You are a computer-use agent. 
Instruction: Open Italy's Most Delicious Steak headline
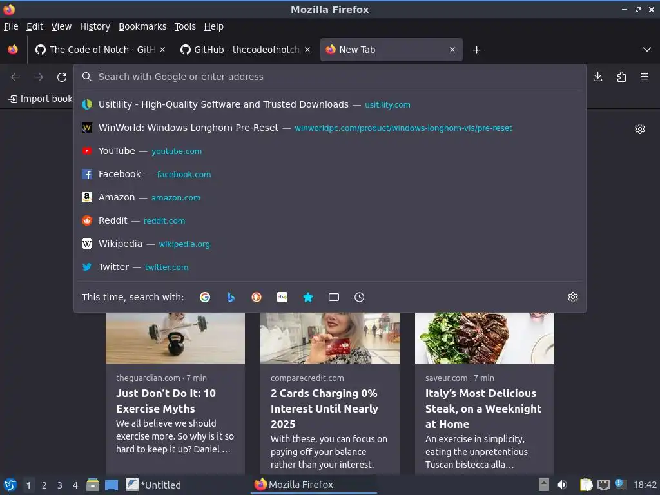(483, 408)
